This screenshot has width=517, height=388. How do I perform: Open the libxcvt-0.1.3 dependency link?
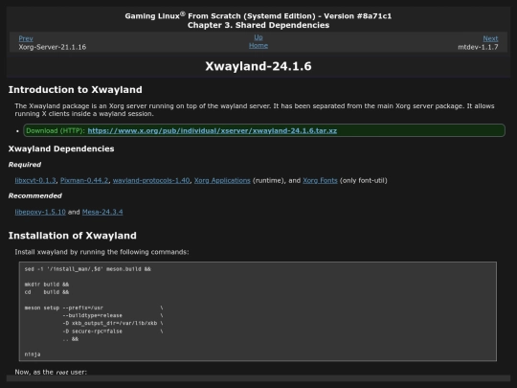(35, 180)
